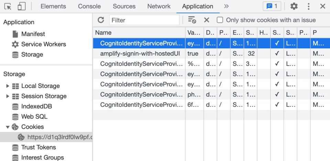Refresh the cookies table
Image resolution: width=330 pixels, height=161 pixels.
pos(101,20)
